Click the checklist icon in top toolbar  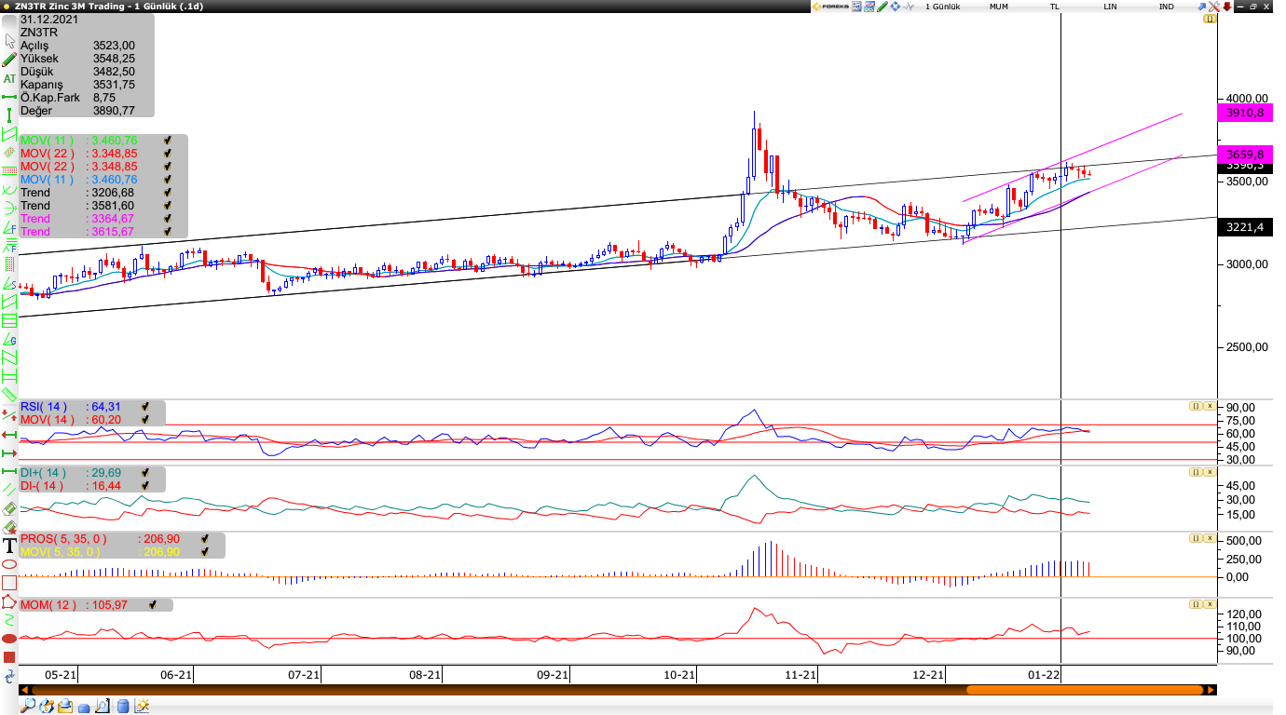tap(856, 7)
